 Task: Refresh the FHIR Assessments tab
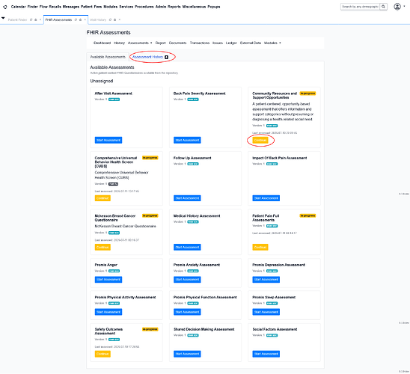pos(76,20)
